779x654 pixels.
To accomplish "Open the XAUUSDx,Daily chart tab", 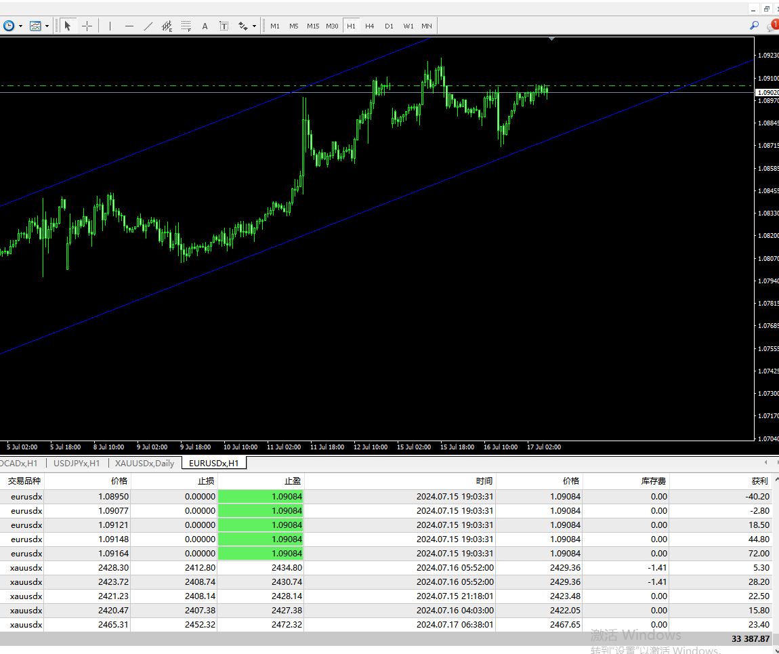I will coord(144,463).
